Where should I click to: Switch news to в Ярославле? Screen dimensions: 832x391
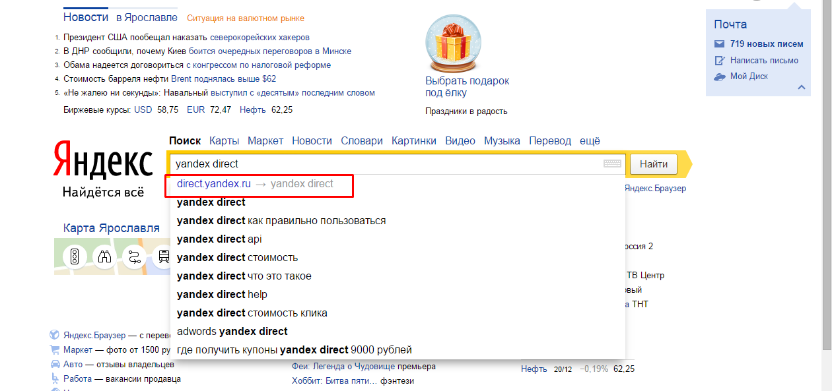point(147,17)
